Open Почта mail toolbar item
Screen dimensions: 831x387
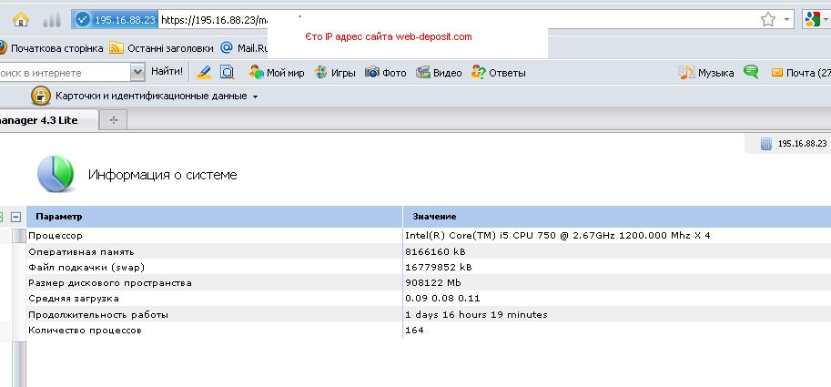[x=801, y=73]
